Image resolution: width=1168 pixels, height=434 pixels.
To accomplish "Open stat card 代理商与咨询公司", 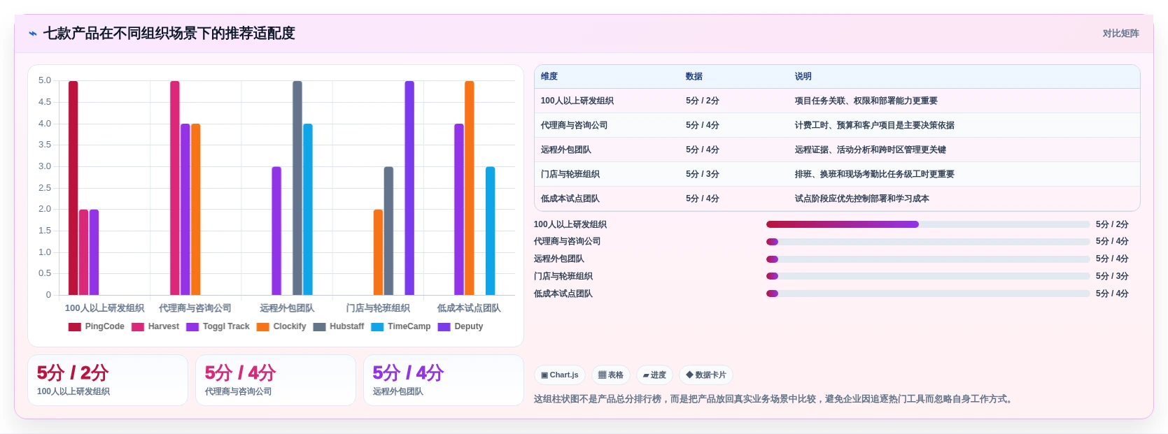I will coord(276,380).
